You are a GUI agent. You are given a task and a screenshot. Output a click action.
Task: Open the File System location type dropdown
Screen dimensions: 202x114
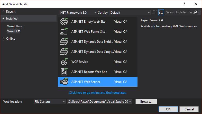tap(49, 102)
